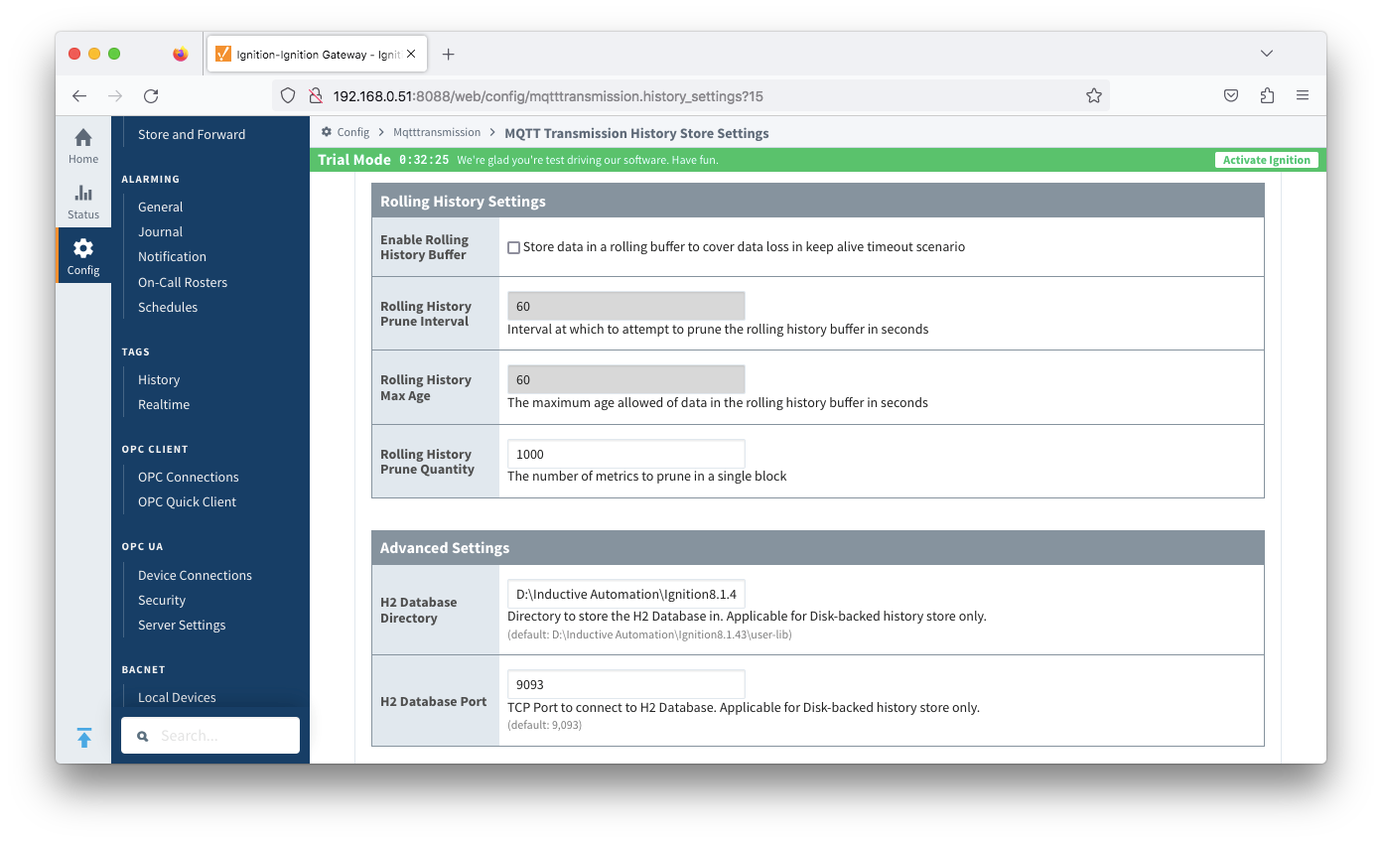Click the Advanced Settings header
1382x843 pixels.
coord(818,547)
